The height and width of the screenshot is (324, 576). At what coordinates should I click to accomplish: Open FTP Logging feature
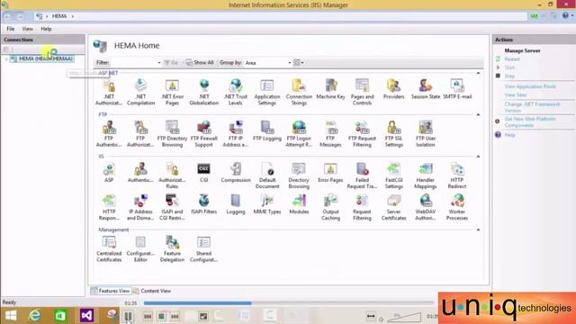point(267,131)
